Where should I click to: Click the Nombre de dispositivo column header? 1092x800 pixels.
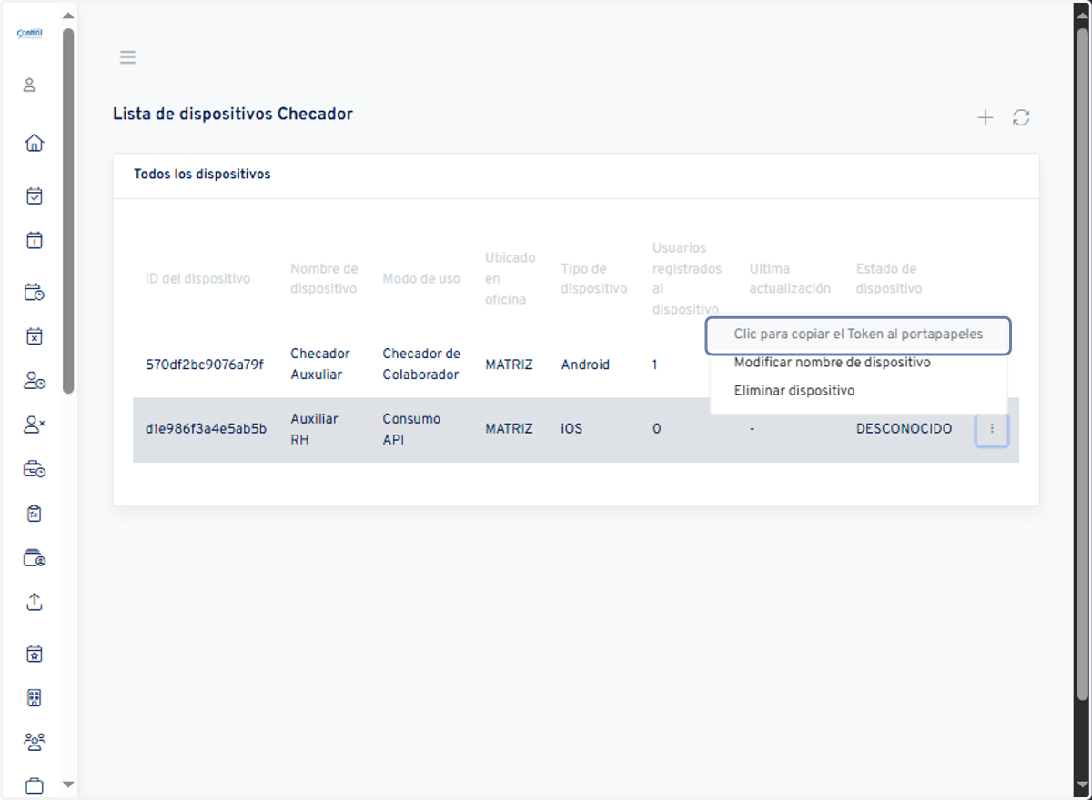(324, 279)
